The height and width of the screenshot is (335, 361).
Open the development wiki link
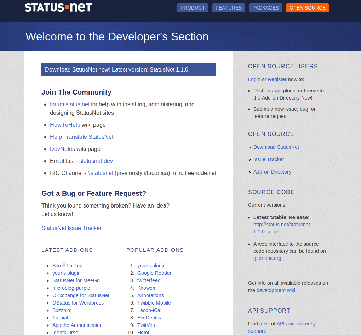coord(276,290)
